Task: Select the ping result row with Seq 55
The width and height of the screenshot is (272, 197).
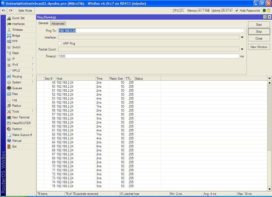Action: (152, 106)
